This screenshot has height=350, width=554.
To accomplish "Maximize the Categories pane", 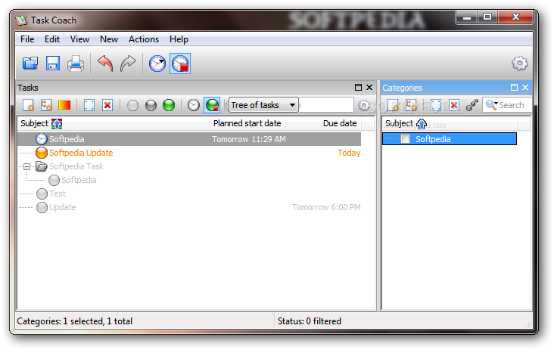I will tap(514, 87).
